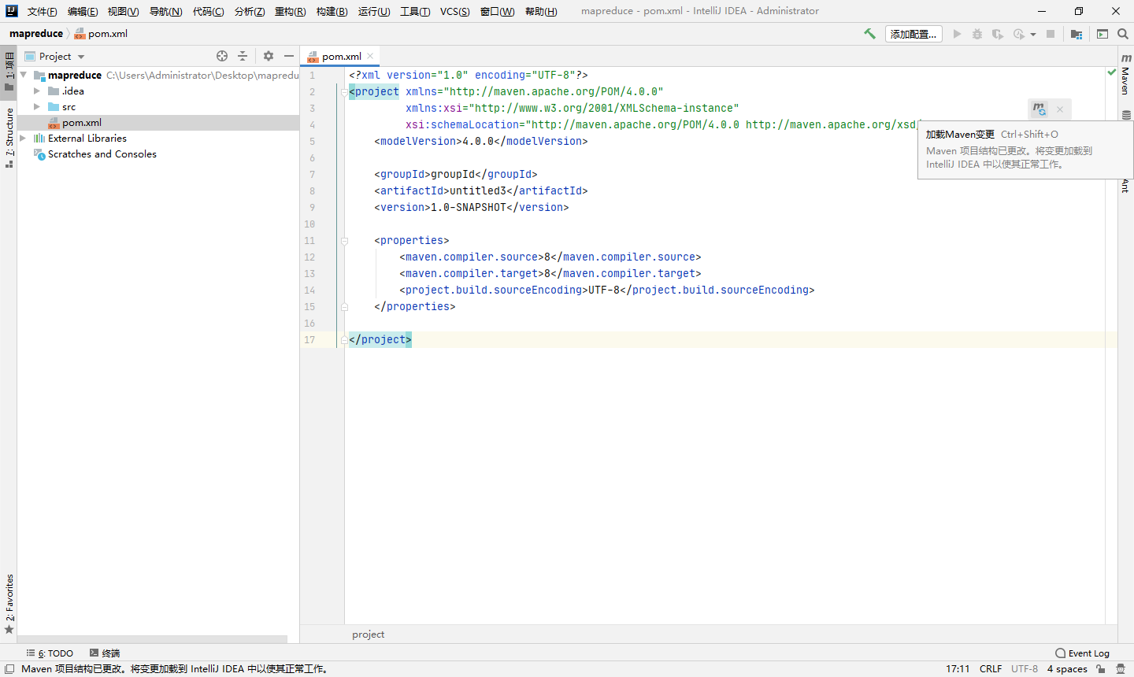The width and height of the screenshot is (1134, 677).
Task: Click the CRLF line separator indicator
Action: [x=990, y=669]
